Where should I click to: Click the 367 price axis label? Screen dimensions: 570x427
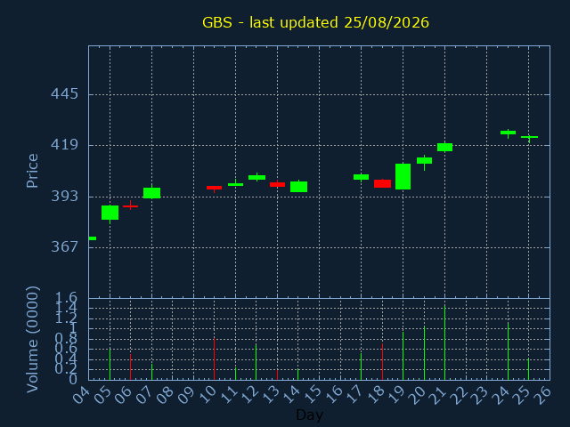(x=64, y=247)
